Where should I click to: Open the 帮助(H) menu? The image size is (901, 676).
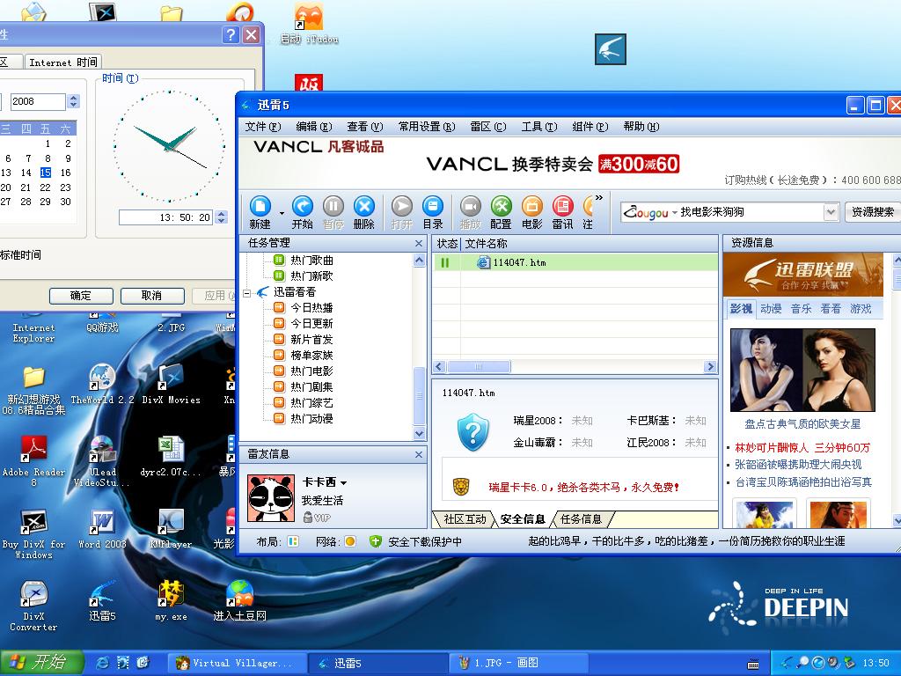[641, 127]
